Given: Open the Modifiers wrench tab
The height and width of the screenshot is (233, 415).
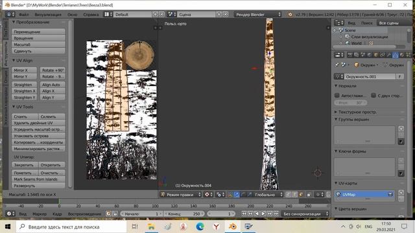Looking at the screenshot, I should 389,55.
